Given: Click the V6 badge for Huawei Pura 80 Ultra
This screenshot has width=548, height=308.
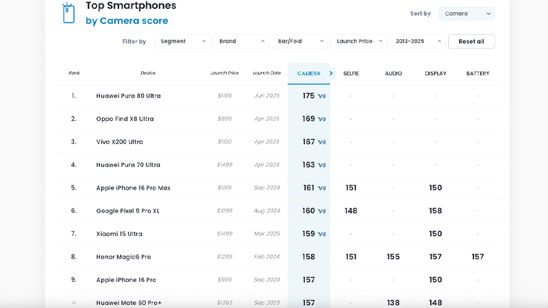Looking at the screenshot, I should click(322, 96).
